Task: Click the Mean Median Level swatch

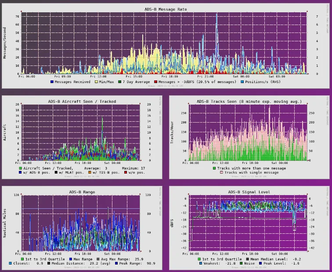Action: (x=248, y=259)
